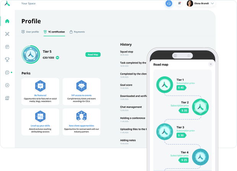The width and height of the screenshot is (237, 171).
Task: Open the Home icon in sidebar
Action: (x=7, y=21)
